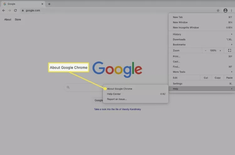Open Settings from Chrome menu

202,83
